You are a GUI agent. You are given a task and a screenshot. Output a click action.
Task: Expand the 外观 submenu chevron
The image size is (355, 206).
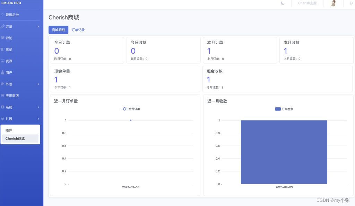coord(38,84)
